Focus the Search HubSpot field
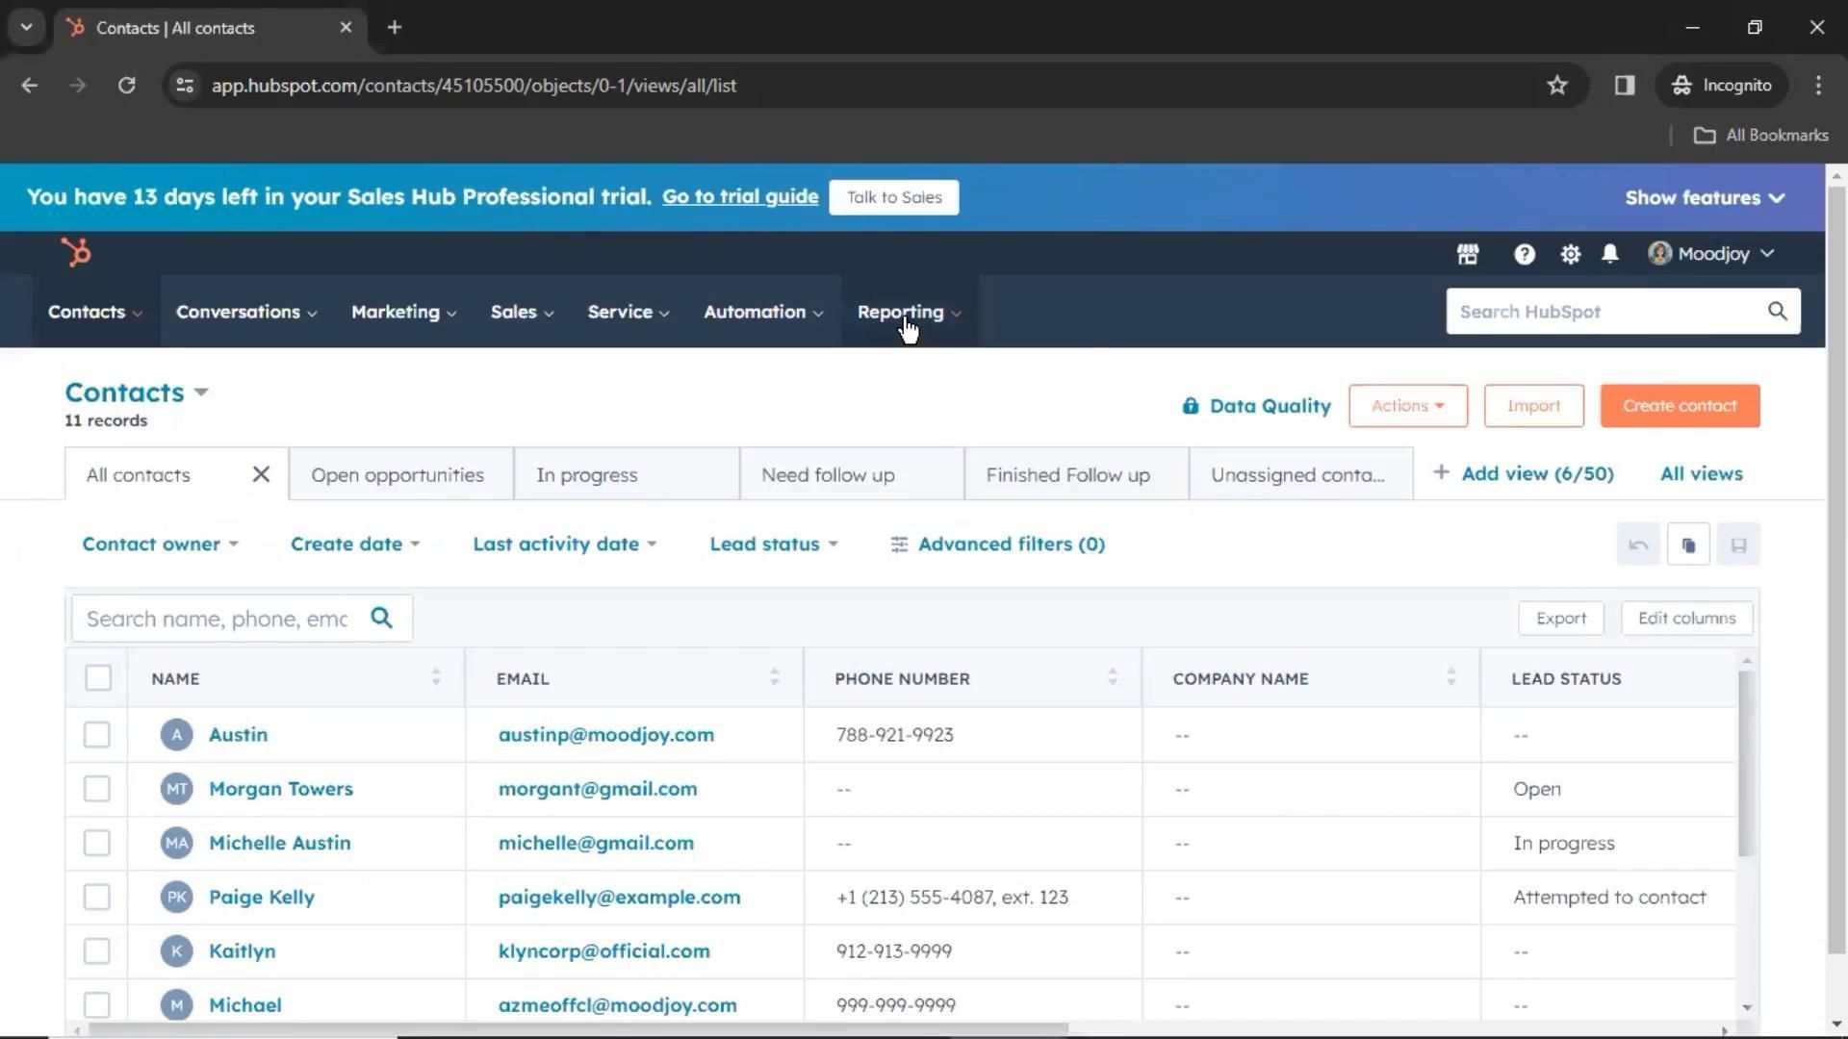 click(x=1607, y=312)
